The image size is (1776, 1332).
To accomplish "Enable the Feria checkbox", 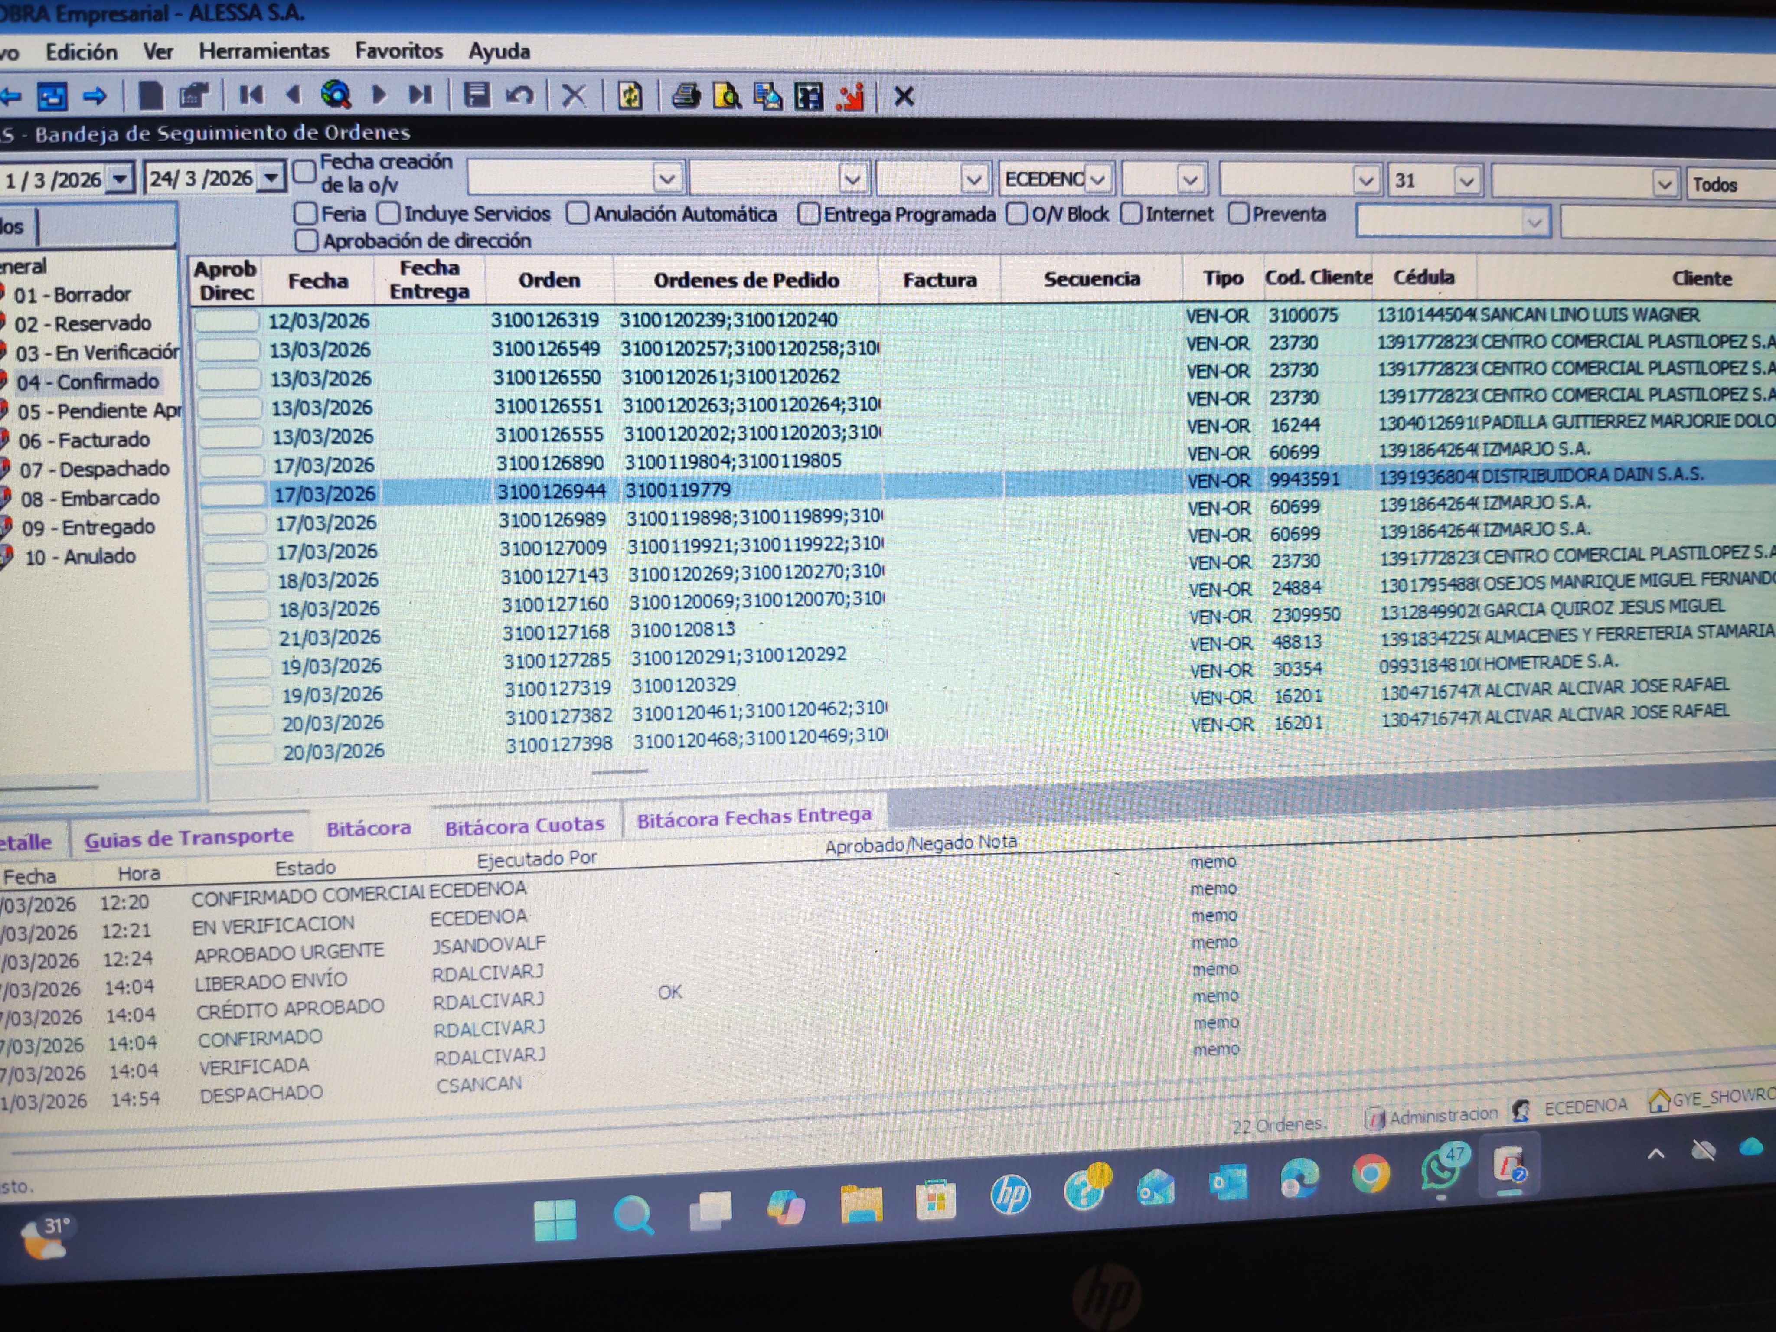I will point(305,214).
